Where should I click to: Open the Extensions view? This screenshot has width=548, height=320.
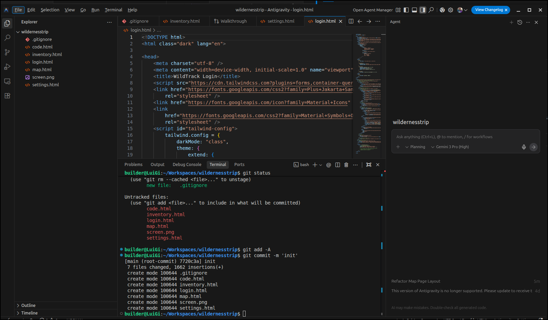pyautogui.click(x=7, y=96)
